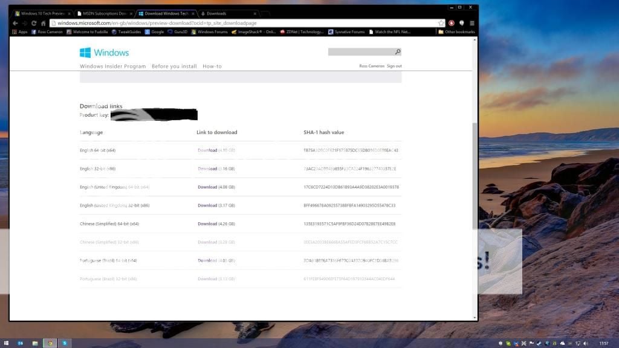Open the Windows Insider Program menu item

click(113, 66)
